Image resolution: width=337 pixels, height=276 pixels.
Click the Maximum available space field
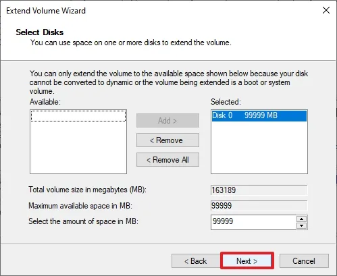click(x=259, y=206)
